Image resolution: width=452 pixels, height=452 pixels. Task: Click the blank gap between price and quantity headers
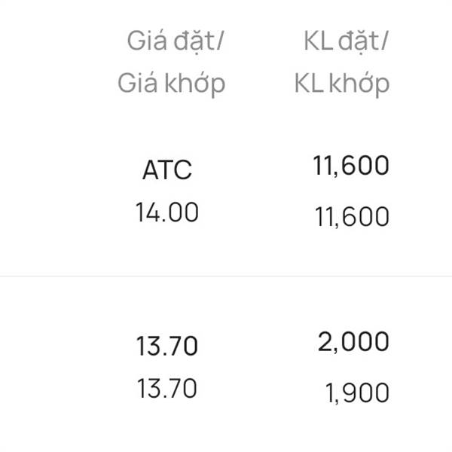coord(260,62)
